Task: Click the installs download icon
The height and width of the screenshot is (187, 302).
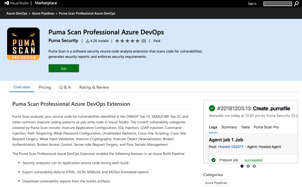Action: pos(88,41)
